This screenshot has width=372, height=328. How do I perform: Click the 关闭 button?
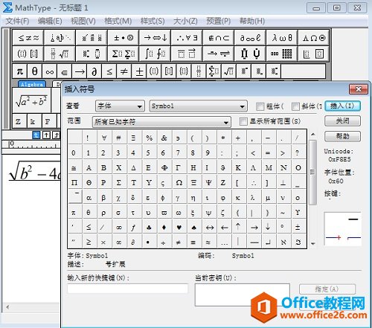[342, 121]
